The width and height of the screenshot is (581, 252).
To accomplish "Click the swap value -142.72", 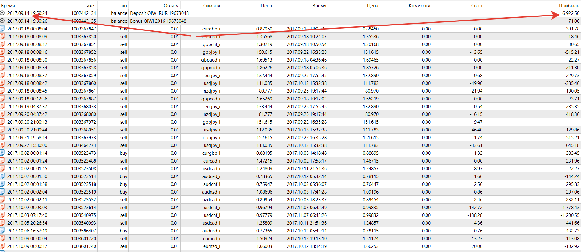I will [x=475, y=207].
